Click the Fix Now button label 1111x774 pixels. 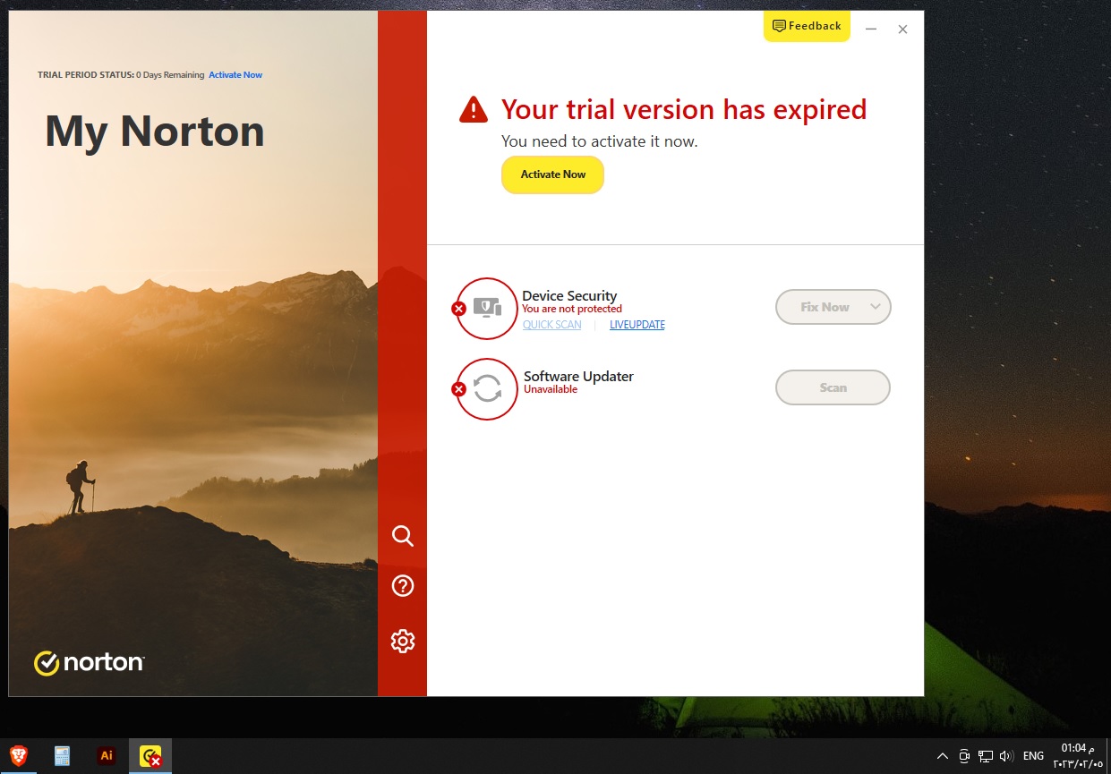(825, 307)
